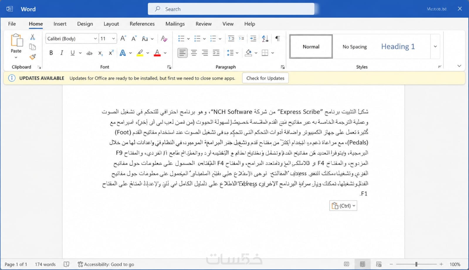The height and width of the screenshot is (270, 469).
Task: Adjust the zoom slider handle
Action: click(x=416, y=264)
